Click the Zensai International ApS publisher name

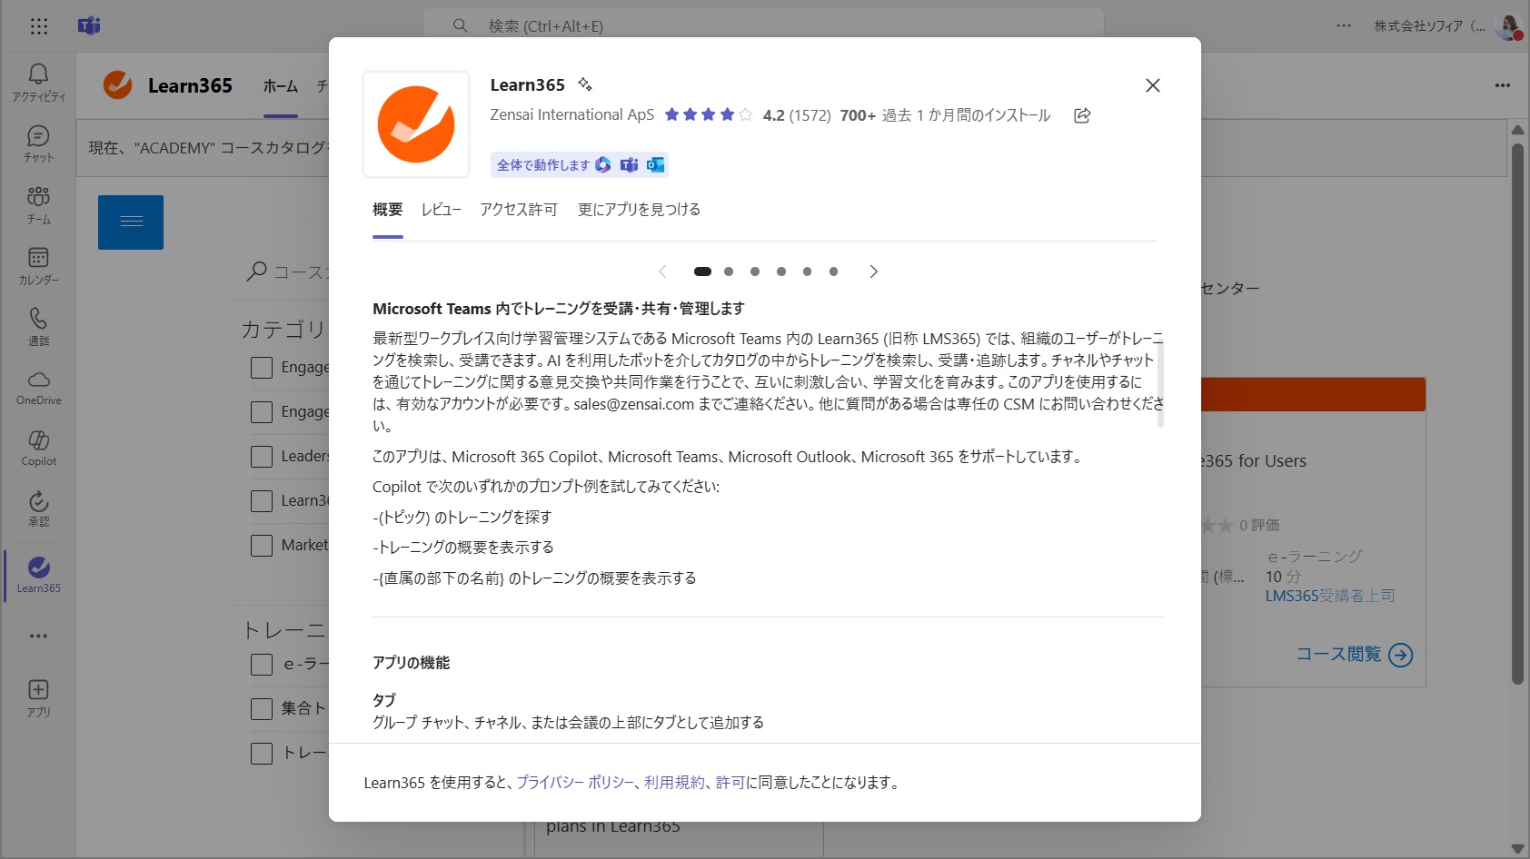tap(572, 115)
